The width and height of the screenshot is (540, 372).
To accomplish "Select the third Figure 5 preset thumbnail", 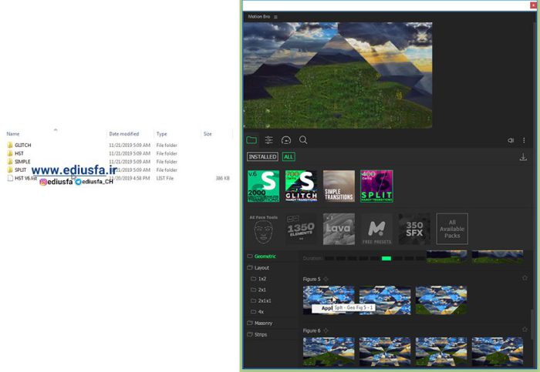I will [441, 300].
